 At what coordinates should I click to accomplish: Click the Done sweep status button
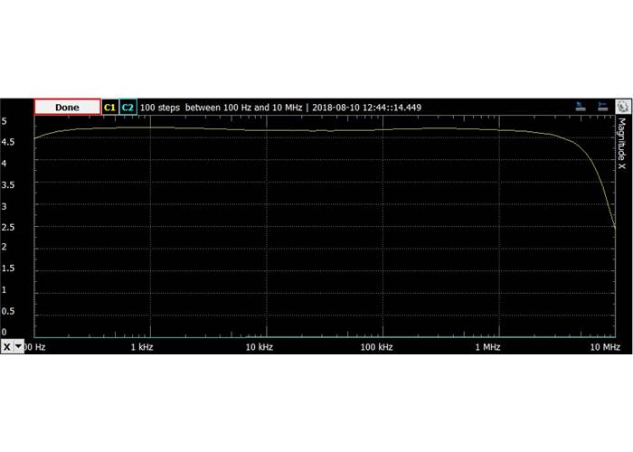[x=67, y=107]
